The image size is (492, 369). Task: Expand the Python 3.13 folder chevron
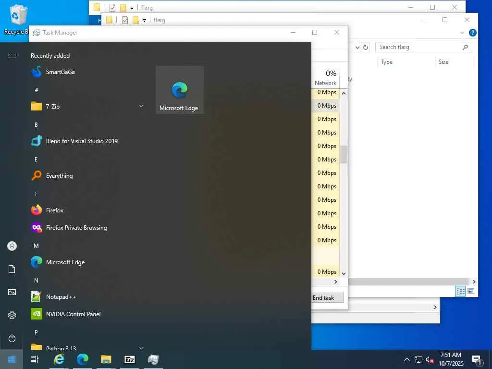(x=141, y=348)
